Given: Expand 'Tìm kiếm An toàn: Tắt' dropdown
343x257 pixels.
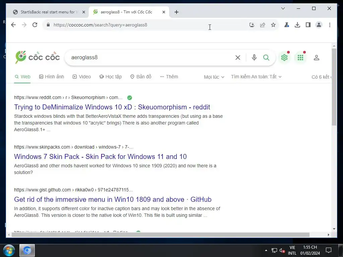Looking at the screenshot, I should (256, 77).
